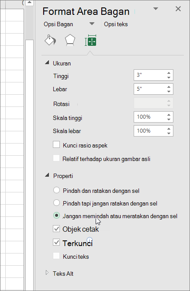Collapse the Properti section
The height and width of the screenshot is (291, 190).
coord(47,175)
